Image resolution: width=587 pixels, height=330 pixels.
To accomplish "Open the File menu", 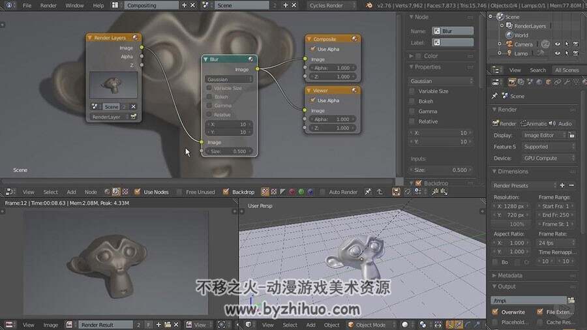I will (x=27, y=5).
